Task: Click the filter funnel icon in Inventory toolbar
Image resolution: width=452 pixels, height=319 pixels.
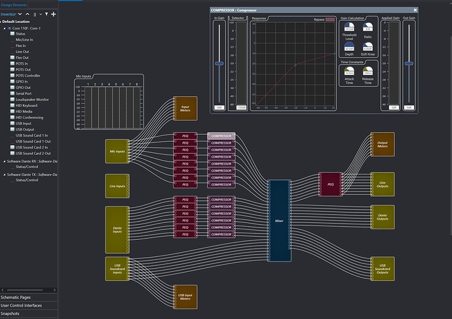Action: (x=47, y=14)
